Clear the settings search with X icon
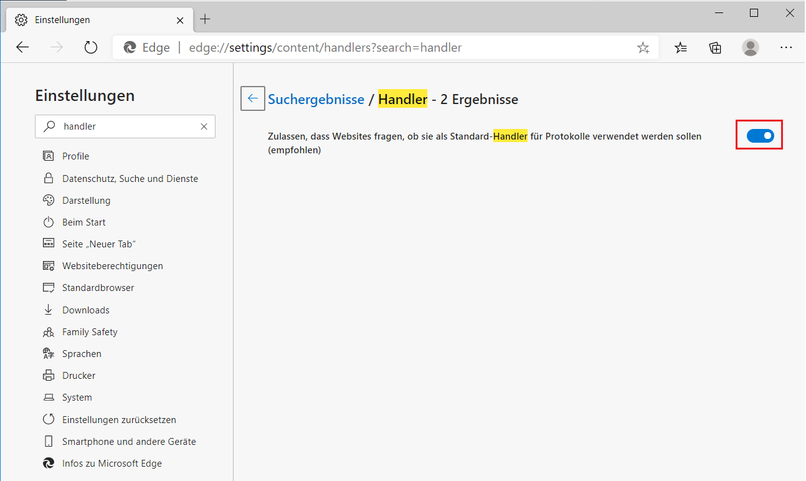This screenshot has width=806, height=481. click(x=204, y=126)
